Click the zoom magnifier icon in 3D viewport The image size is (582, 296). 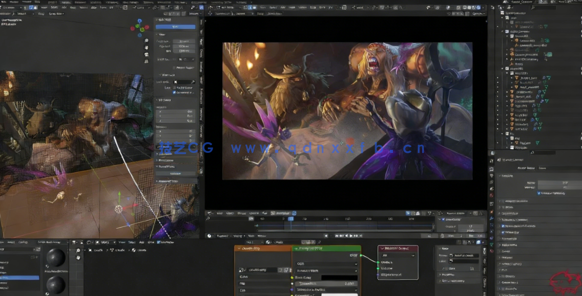click(x=147, y=40)
